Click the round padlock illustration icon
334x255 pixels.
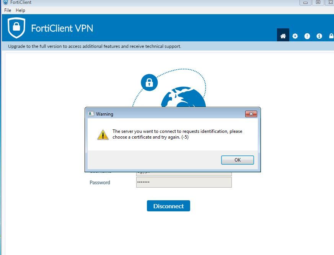(x=149, y=83)
